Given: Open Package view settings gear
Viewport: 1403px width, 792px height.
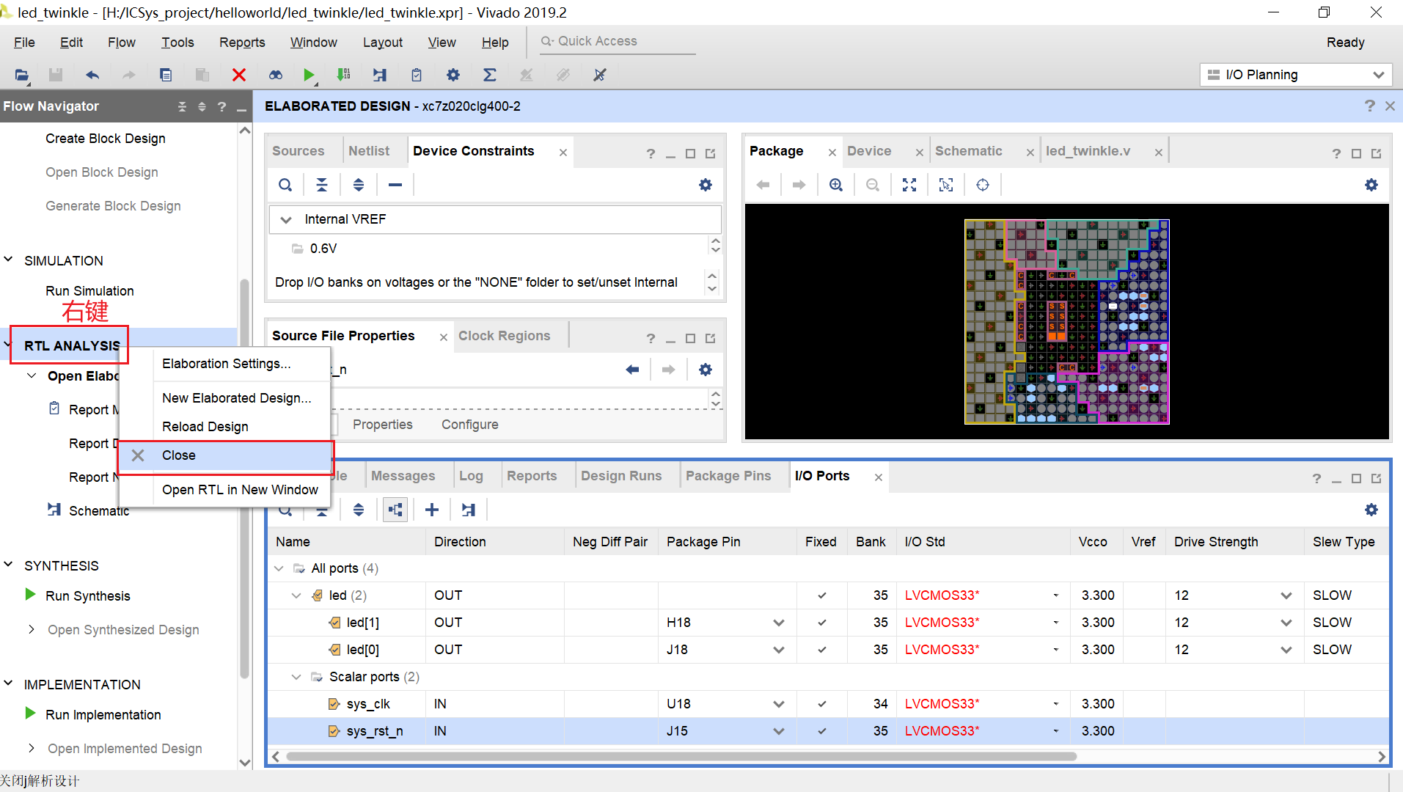Looking at the screenshot, I should (1371, 185).
